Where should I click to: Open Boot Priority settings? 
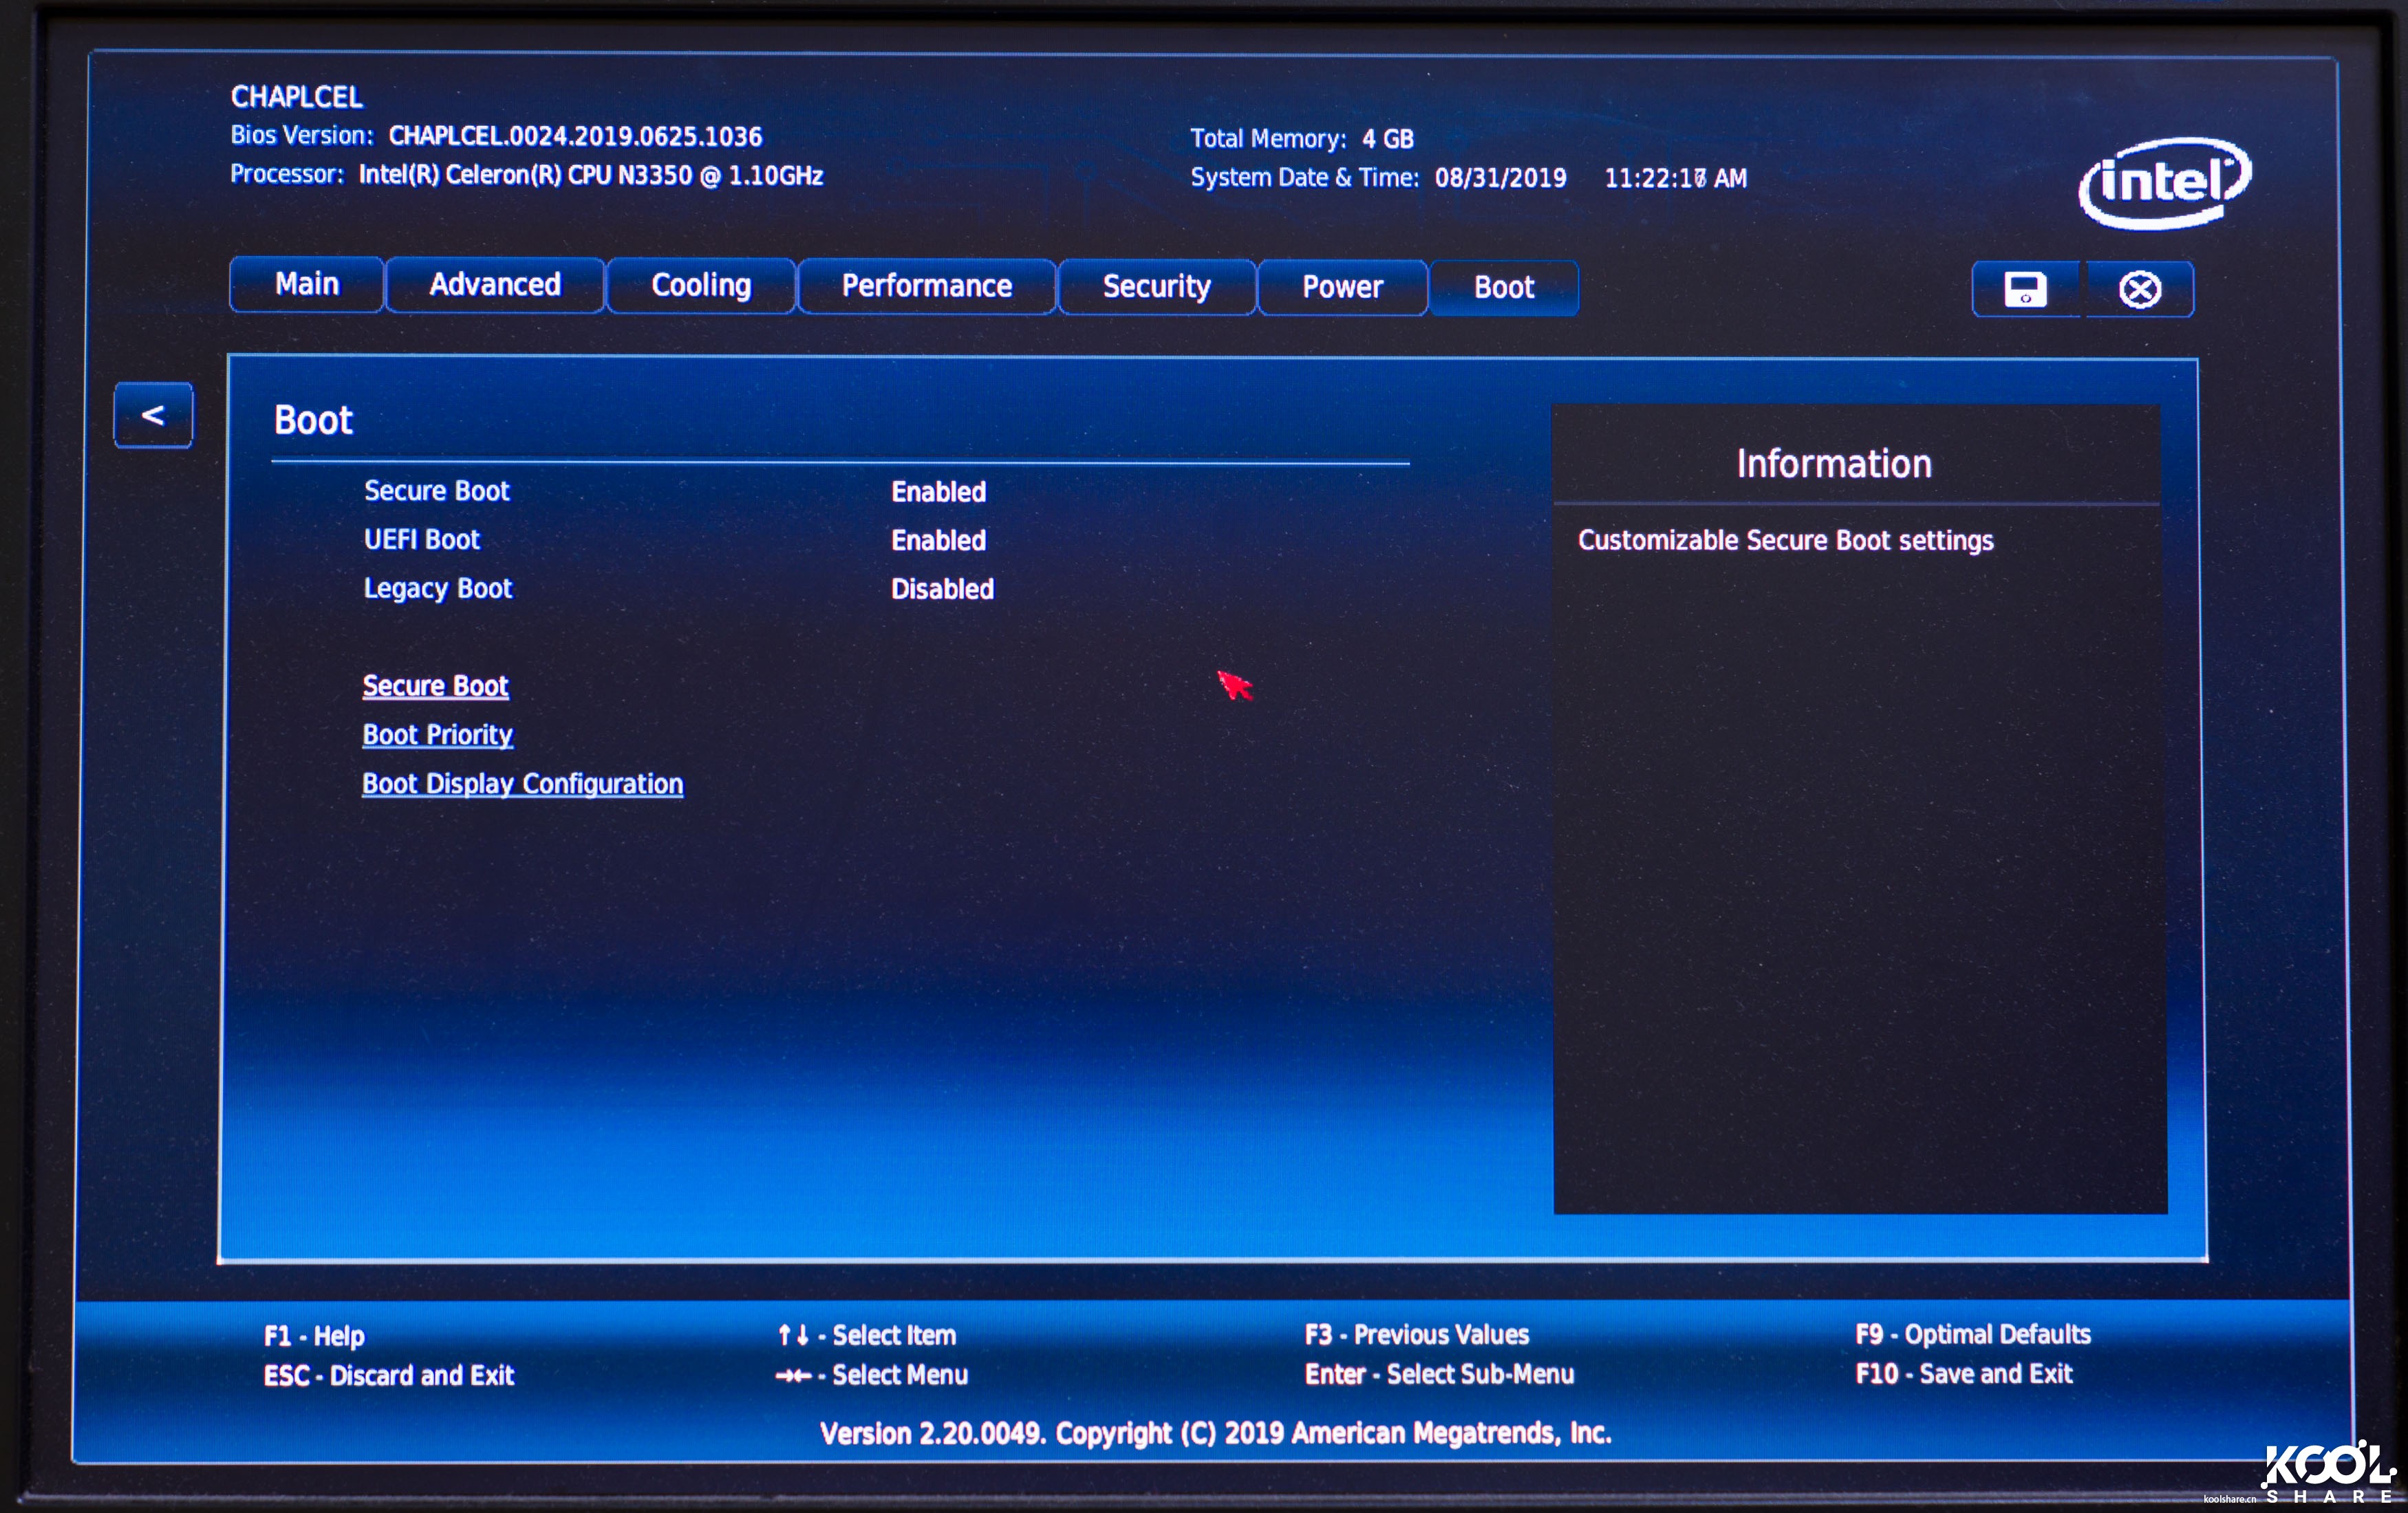(438, 735)
